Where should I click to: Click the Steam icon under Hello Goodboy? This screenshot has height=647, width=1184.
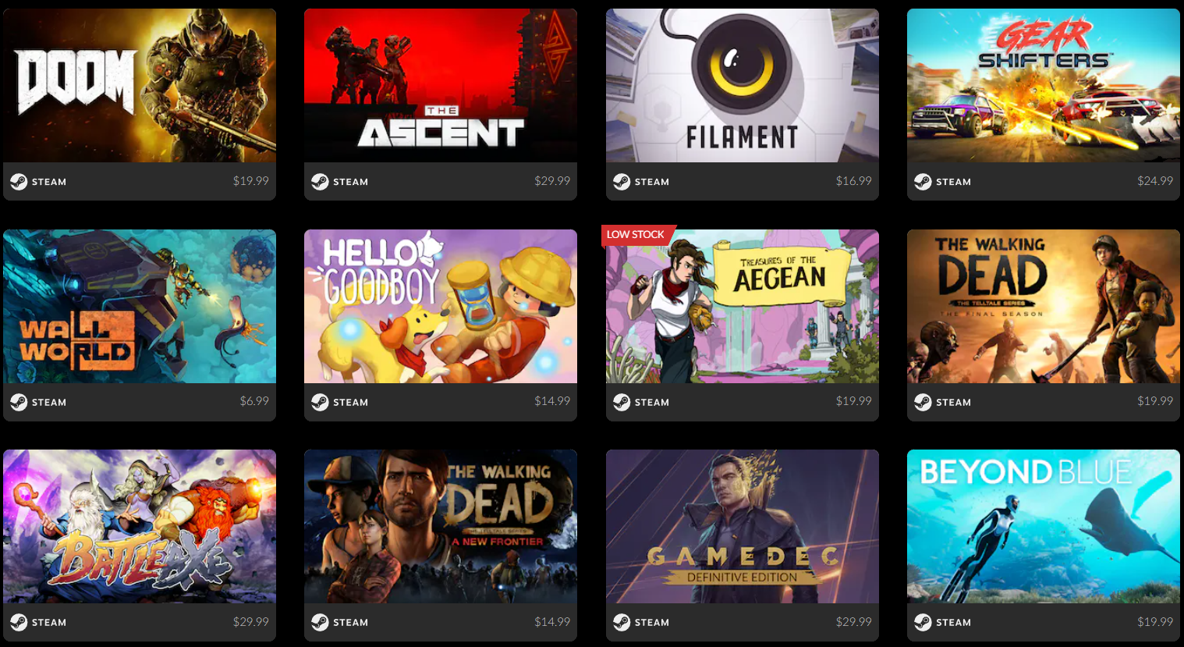[x=320, y=402]
